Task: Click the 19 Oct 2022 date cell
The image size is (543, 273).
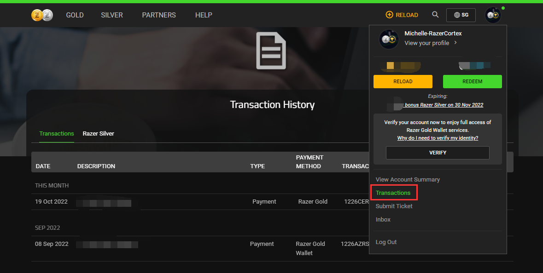Action: (51, 201)
